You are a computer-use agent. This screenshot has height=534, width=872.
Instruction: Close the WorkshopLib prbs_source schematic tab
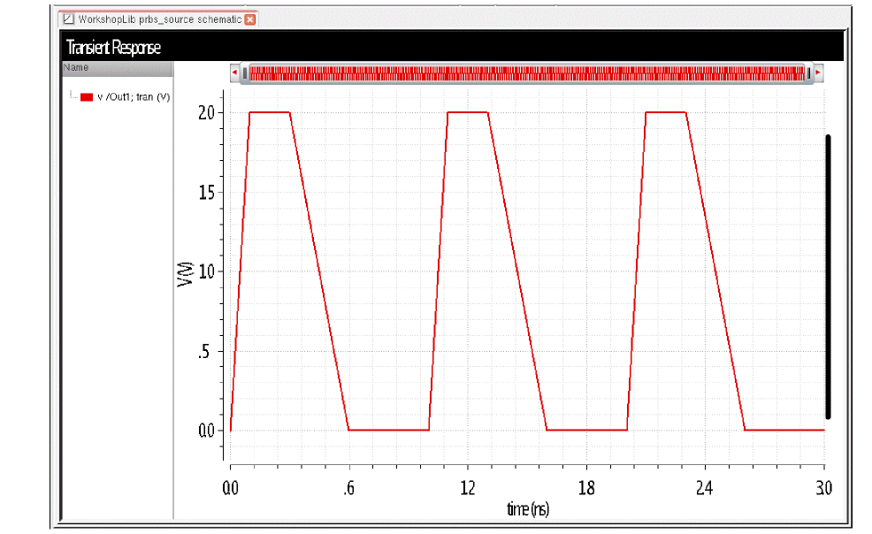pyautogui.click(x=250, y=19)
